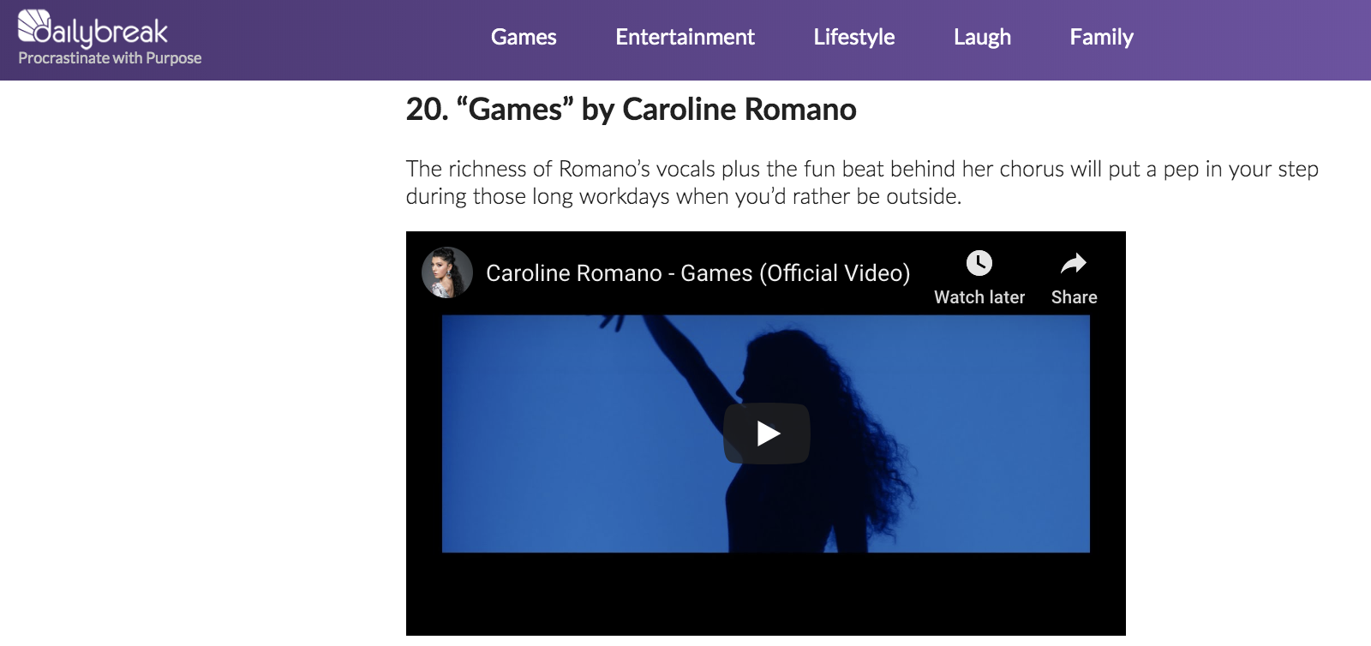Open the Family menu
The width and height of the screenshot is (1371, 646).
[1101, 37]
